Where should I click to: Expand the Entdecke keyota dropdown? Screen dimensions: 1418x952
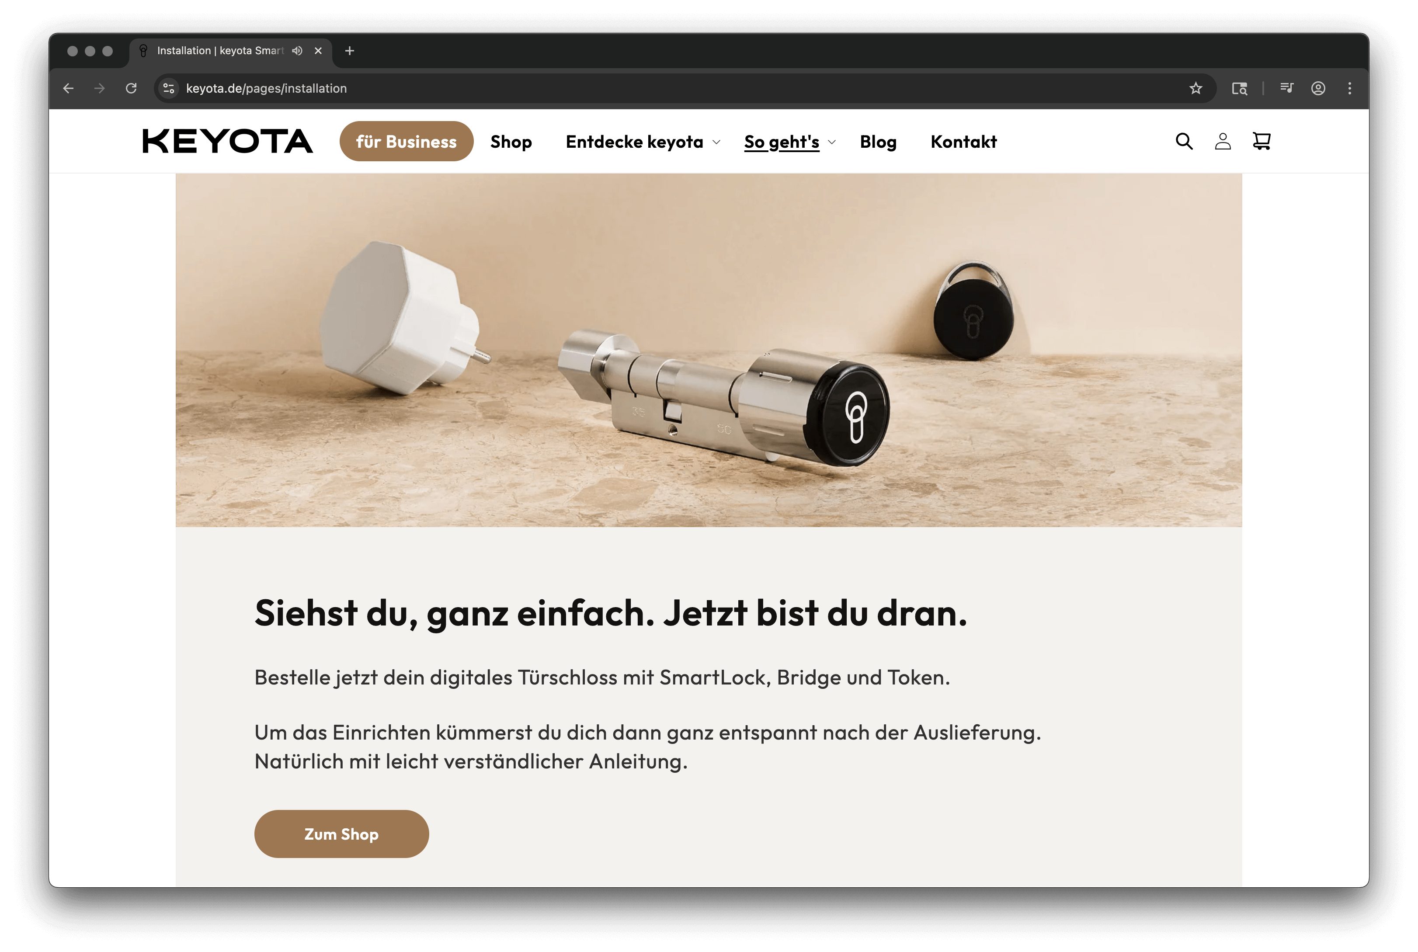[x=643, y=142]
